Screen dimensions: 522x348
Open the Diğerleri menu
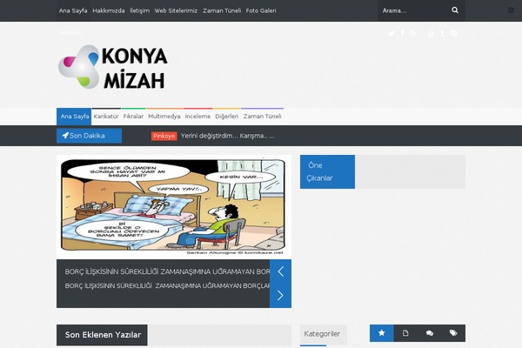(227, 117)
